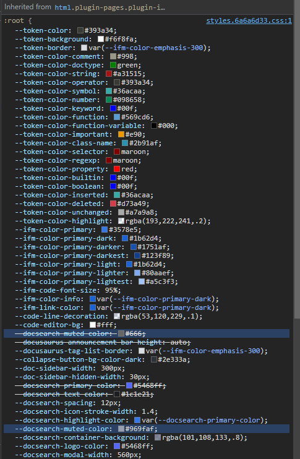The width and height of the screenshot is (300, 459).
Task: Click the --docsearch-logo-color swatch
Action: coord(117,446)
